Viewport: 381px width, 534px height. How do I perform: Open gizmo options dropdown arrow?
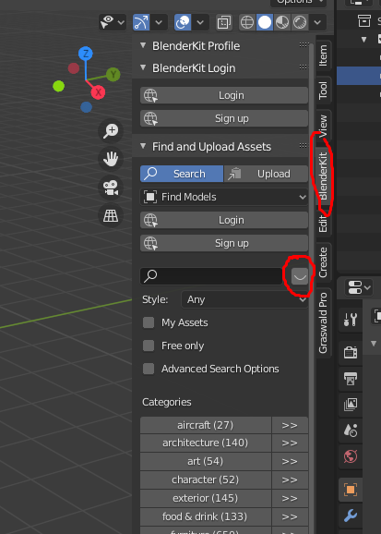point(159,23)
